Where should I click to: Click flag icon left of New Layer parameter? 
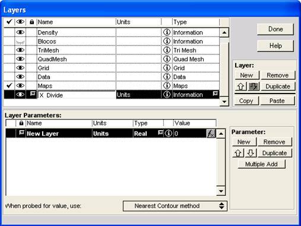coord(21,133)
